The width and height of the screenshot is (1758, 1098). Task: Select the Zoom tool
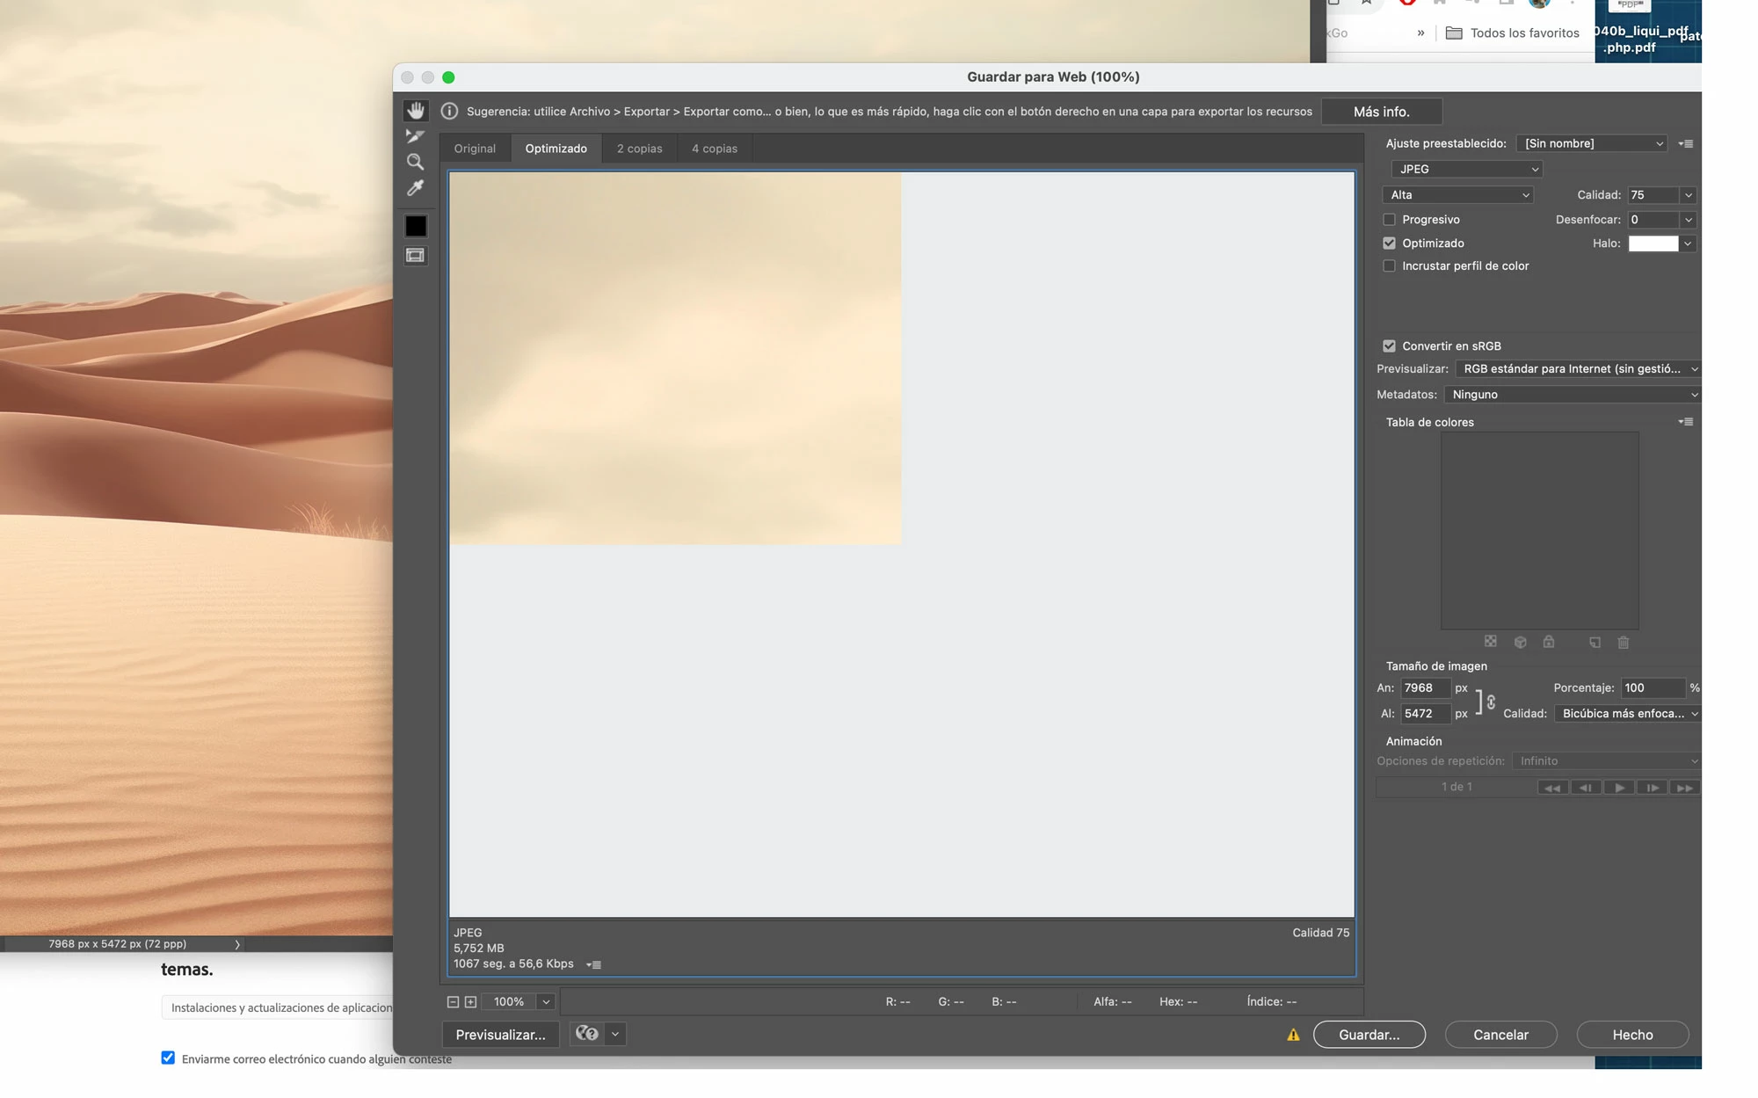click(415, 162)
